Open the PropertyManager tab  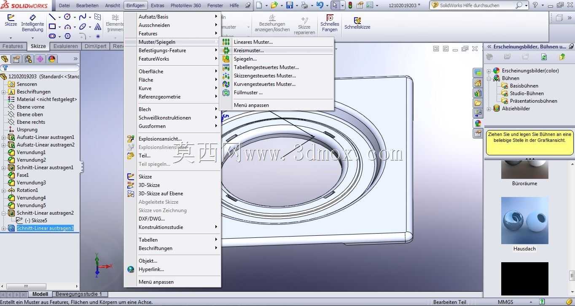pyautogui.click(x=16, y=59)
